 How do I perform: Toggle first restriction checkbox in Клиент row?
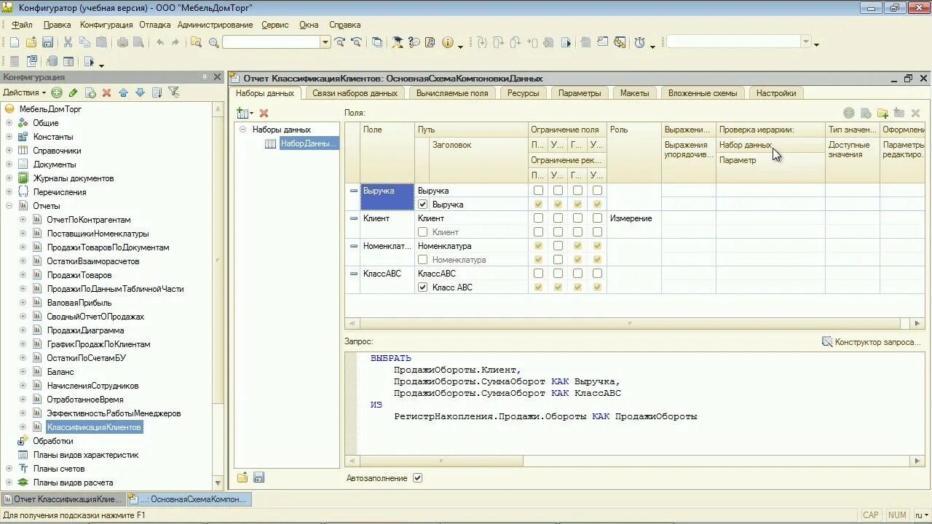538,218
